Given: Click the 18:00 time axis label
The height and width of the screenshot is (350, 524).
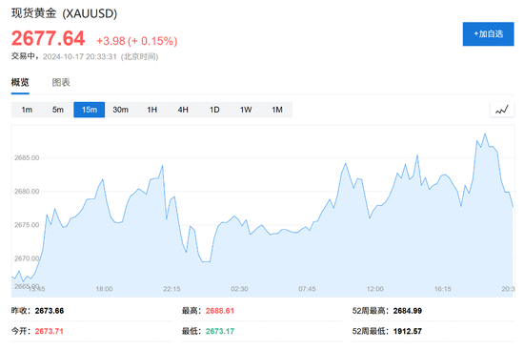Looking at the screenshot, I should pyautogui.click(x=104, y=289).
